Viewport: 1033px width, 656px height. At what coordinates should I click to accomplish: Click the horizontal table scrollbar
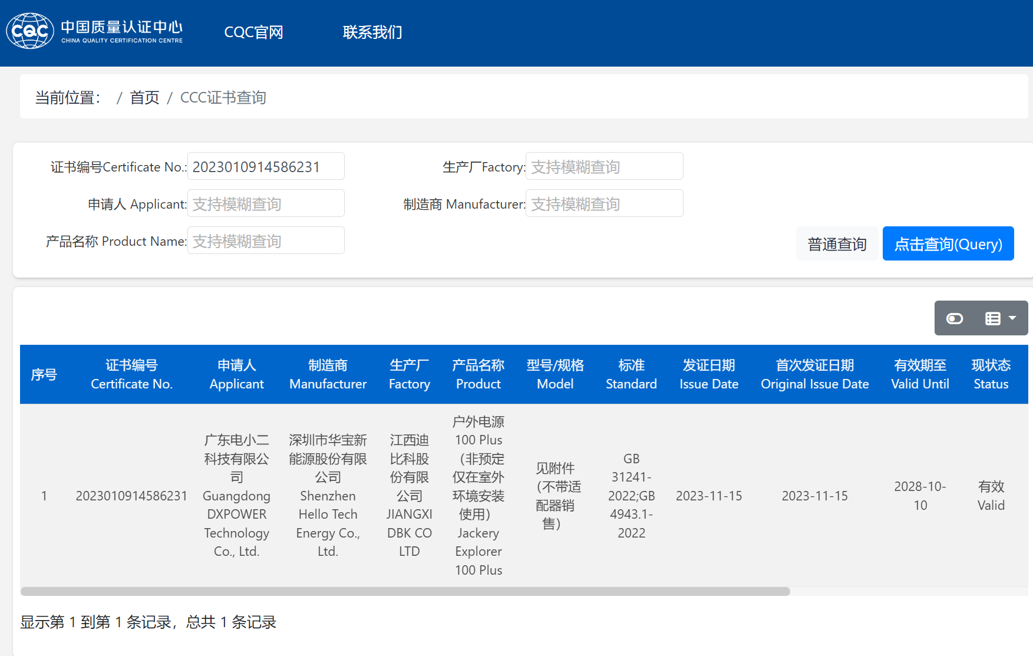[405, 591]
